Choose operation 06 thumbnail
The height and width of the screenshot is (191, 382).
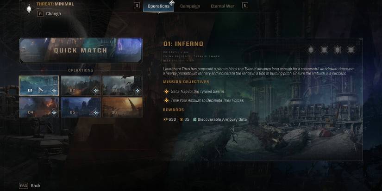[123, 108]
